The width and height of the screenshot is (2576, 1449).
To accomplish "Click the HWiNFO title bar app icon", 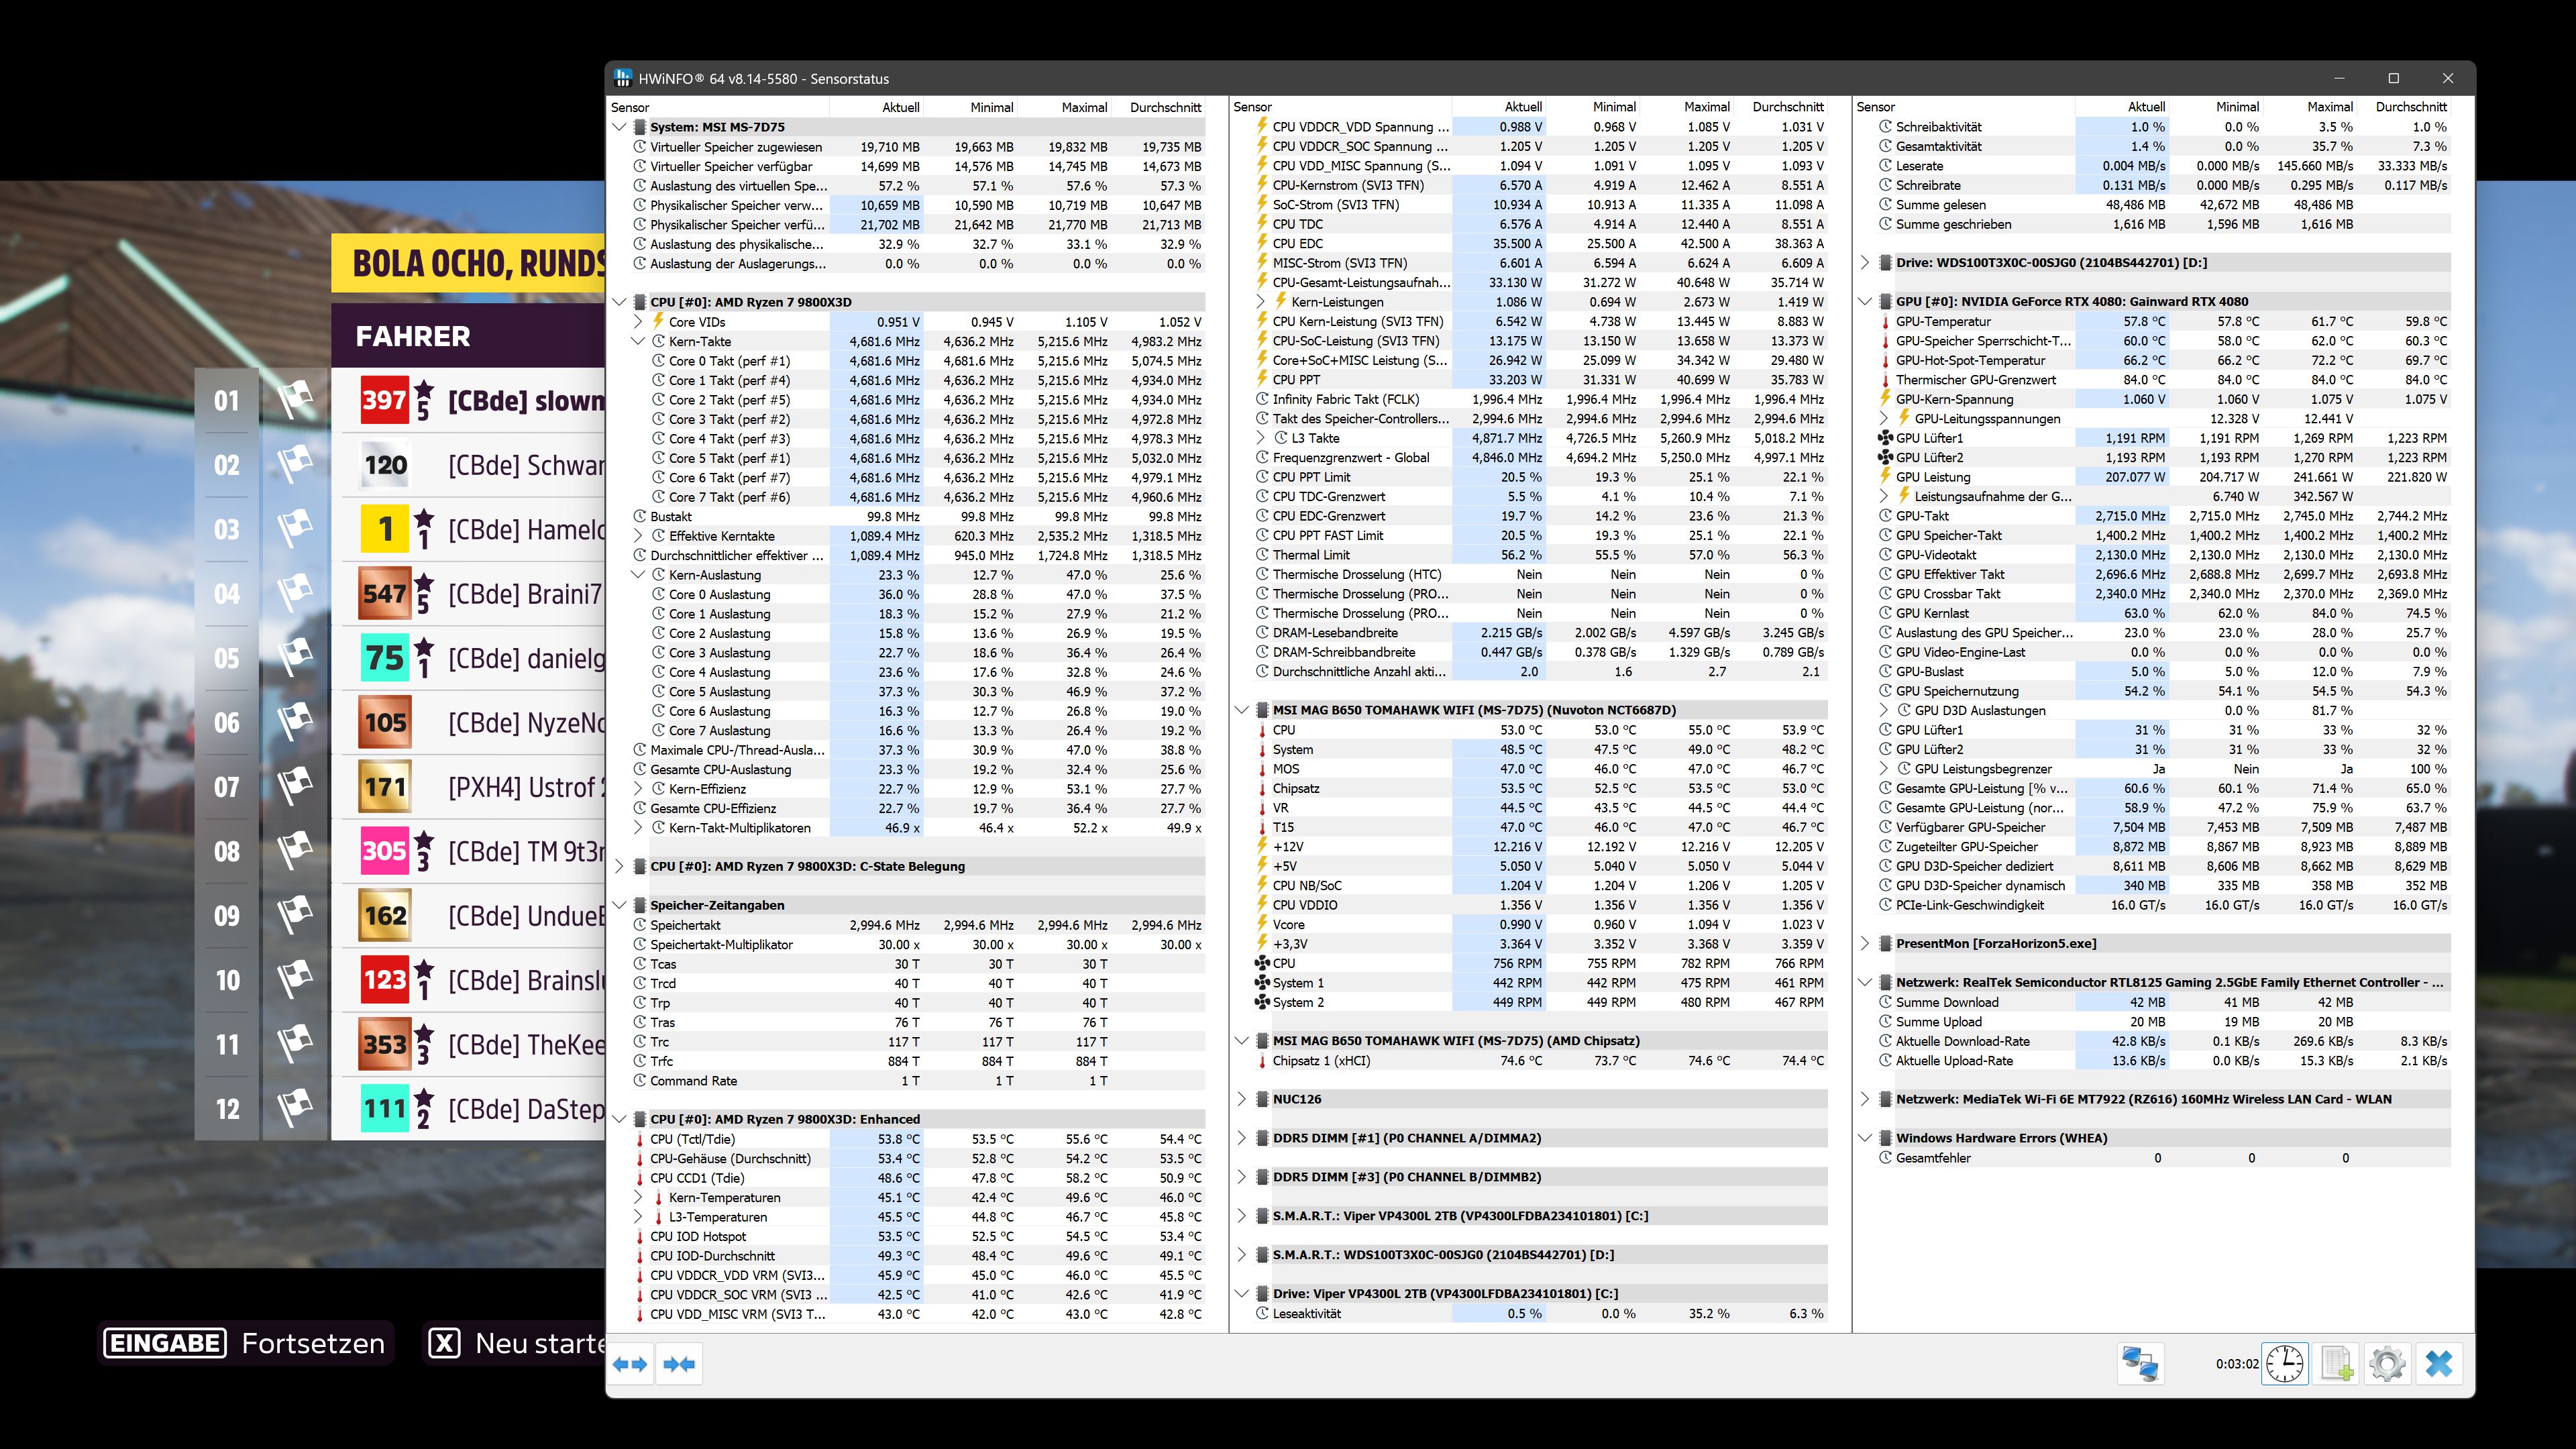I will click(x=623, y=78).
